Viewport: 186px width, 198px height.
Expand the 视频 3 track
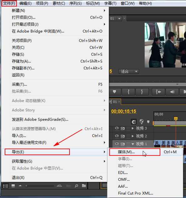point(133,129)
